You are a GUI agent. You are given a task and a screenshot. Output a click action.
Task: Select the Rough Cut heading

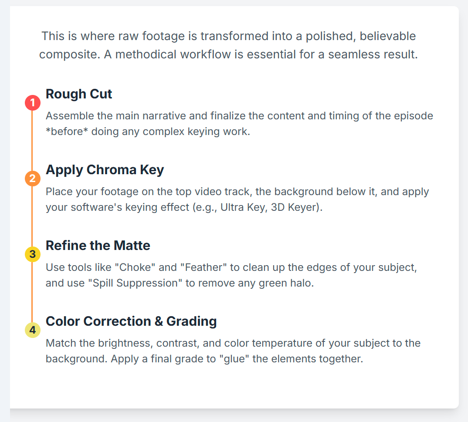point(79,94)
